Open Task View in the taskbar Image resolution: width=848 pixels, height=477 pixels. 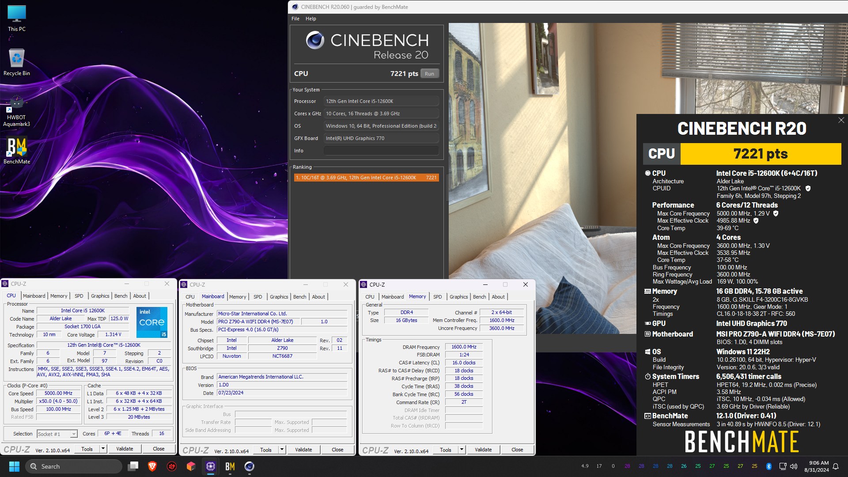coord(133,466)
